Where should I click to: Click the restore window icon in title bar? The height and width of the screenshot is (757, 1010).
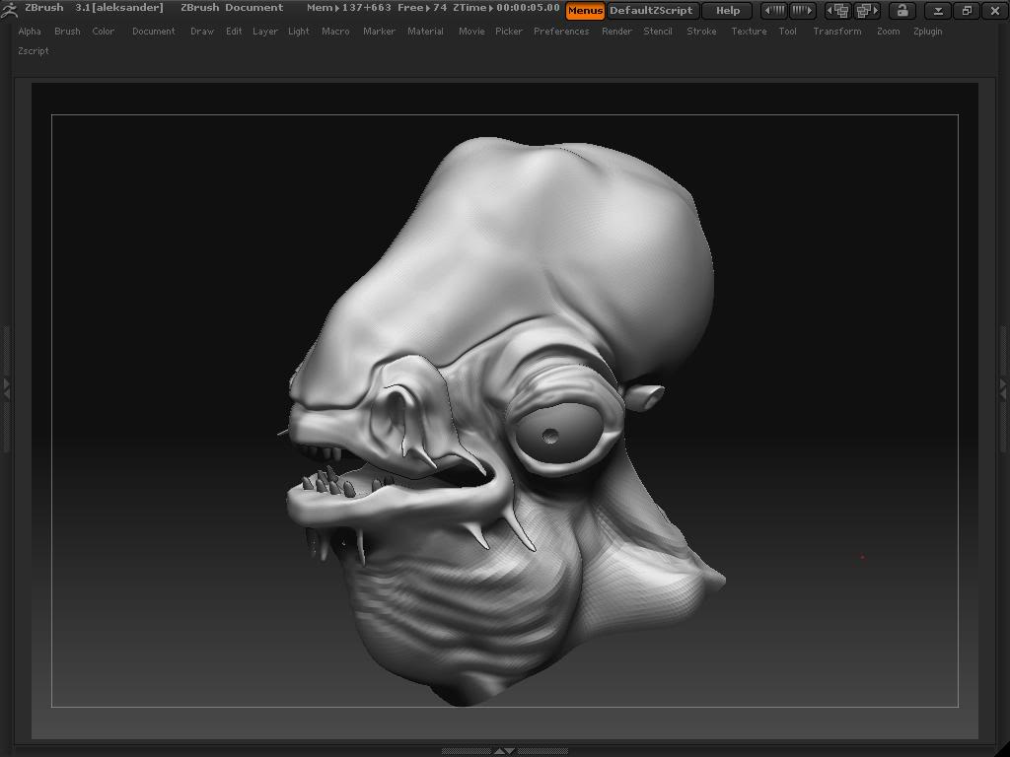[967, 11]
